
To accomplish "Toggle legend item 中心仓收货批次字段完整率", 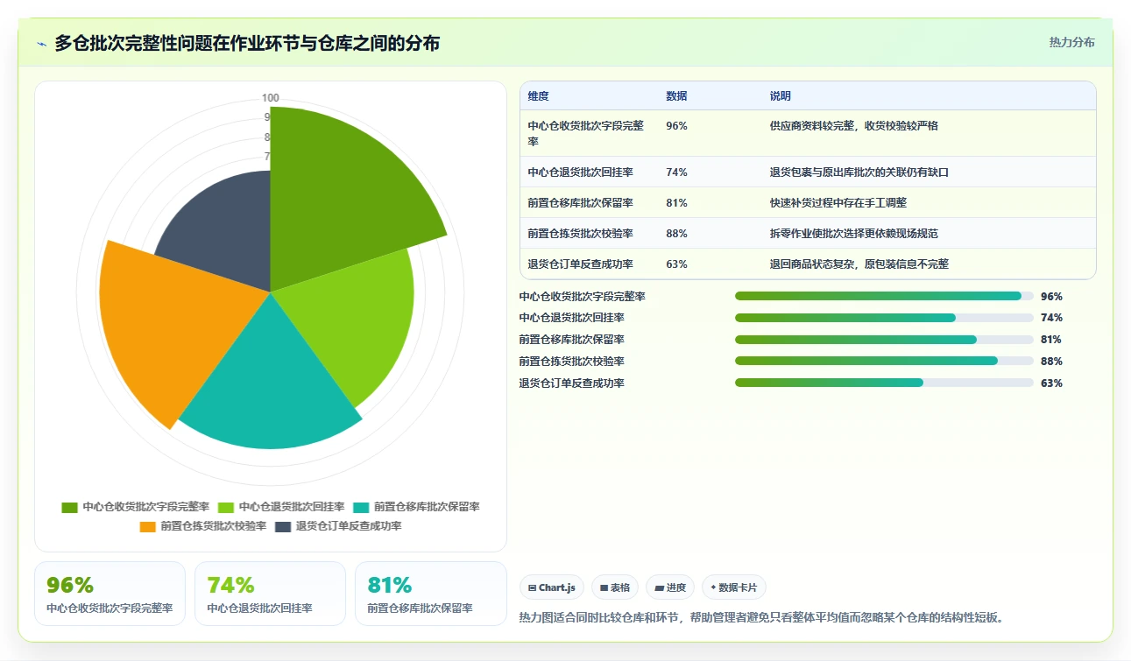I will click(136, 507).
